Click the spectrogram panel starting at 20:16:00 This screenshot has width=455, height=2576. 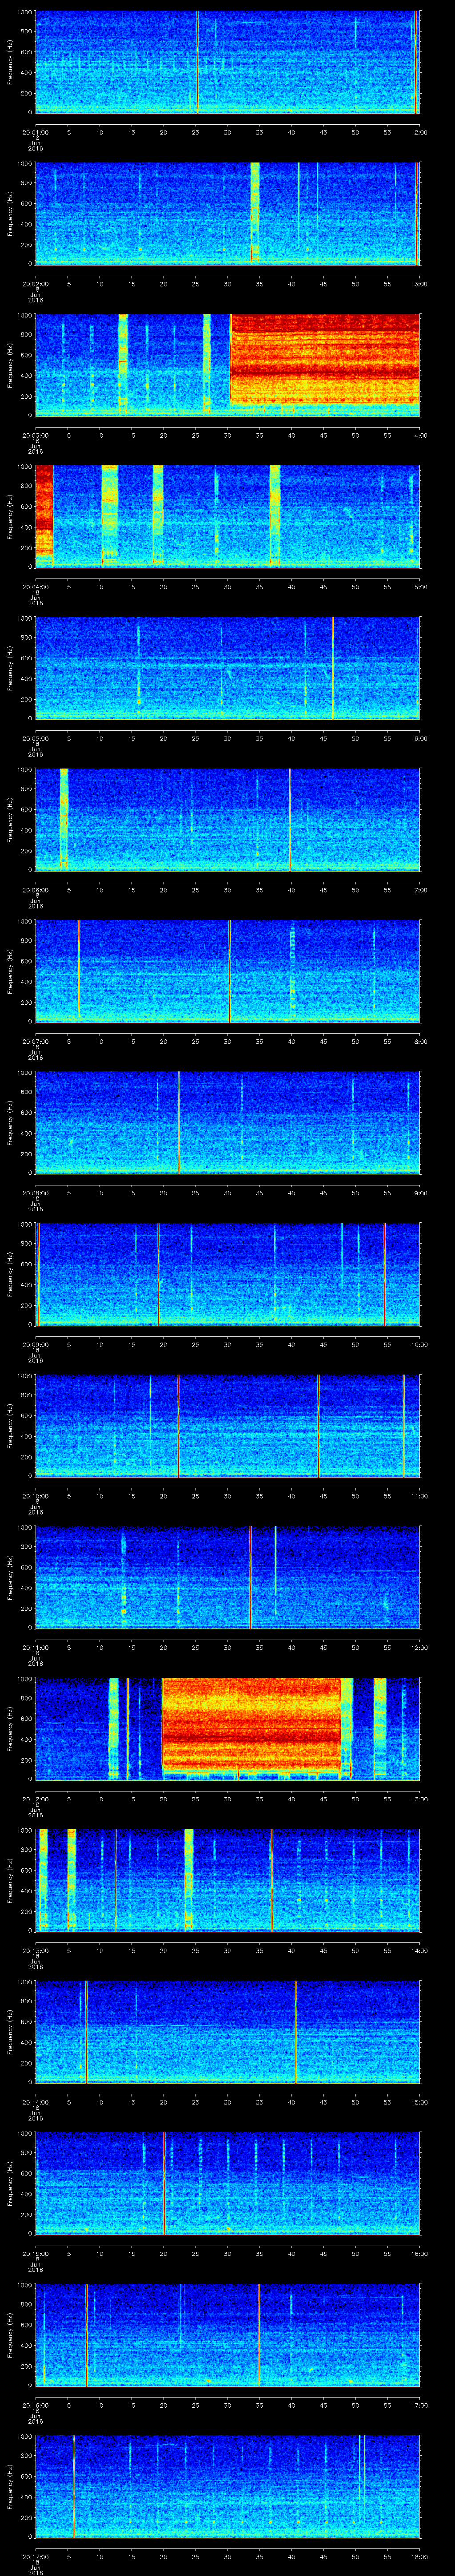tap(228, 2336)
